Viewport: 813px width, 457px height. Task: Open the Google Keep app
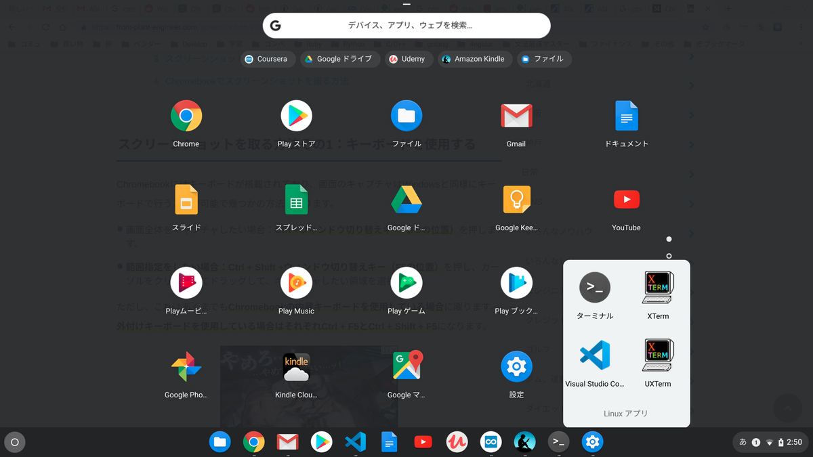tap(516, 200)
